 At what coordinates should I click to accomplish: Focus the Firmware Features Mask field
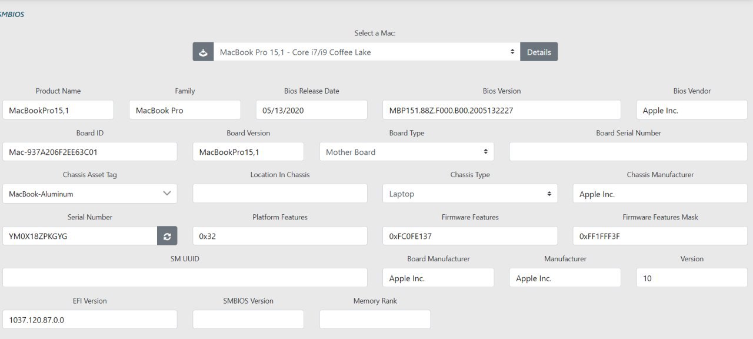coord(660,236)
